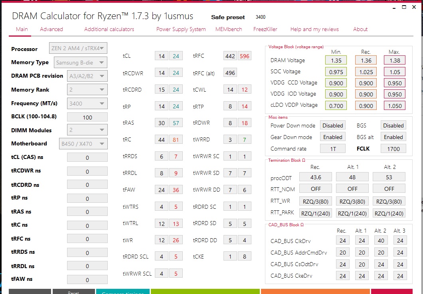Open the Advanced tab
The width and height of the screenshot is (423, 294).
tap(51, 29)
